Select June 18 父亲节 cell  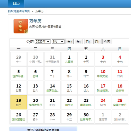point(120,88)
